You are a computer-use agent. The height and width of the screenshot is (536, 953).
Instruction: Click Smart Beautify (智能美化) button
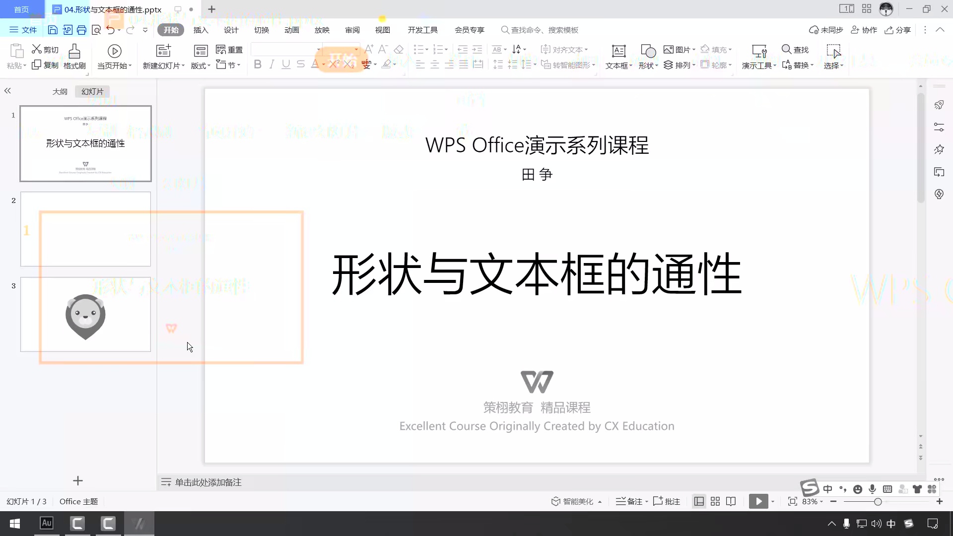pos(576,501)
